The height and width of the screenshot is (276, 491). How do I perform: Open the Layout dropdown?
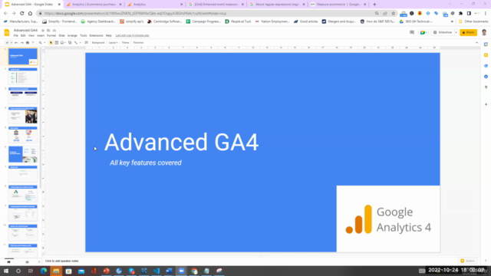tap(113, 43)
